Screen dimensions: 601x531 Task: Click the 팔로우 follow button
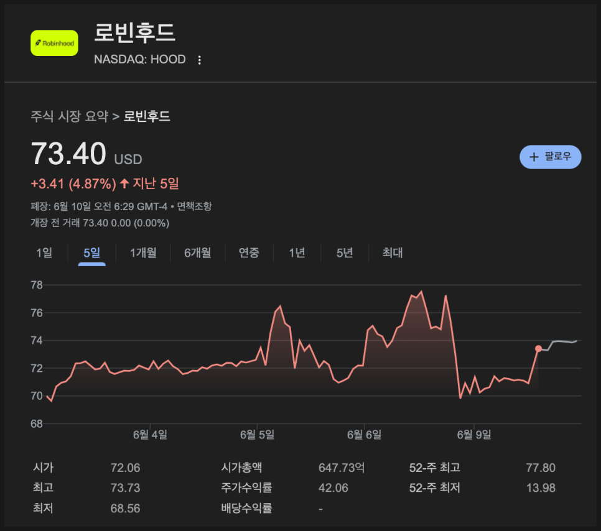tap(550, 157)
